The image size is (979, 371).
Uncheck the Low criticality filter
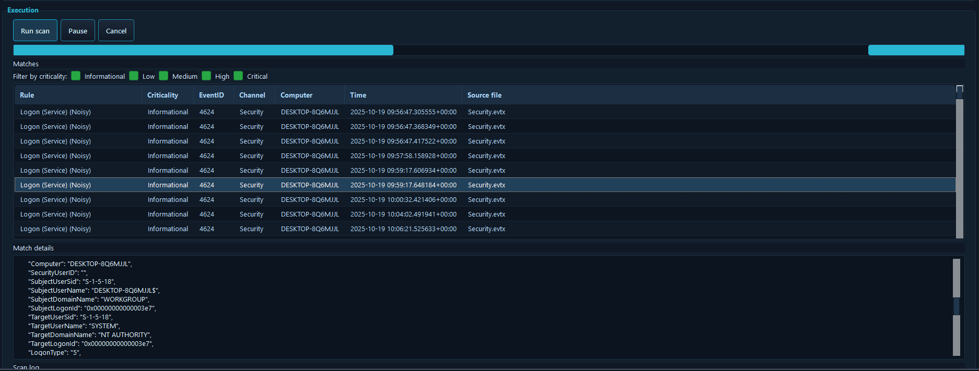(134, 76)
